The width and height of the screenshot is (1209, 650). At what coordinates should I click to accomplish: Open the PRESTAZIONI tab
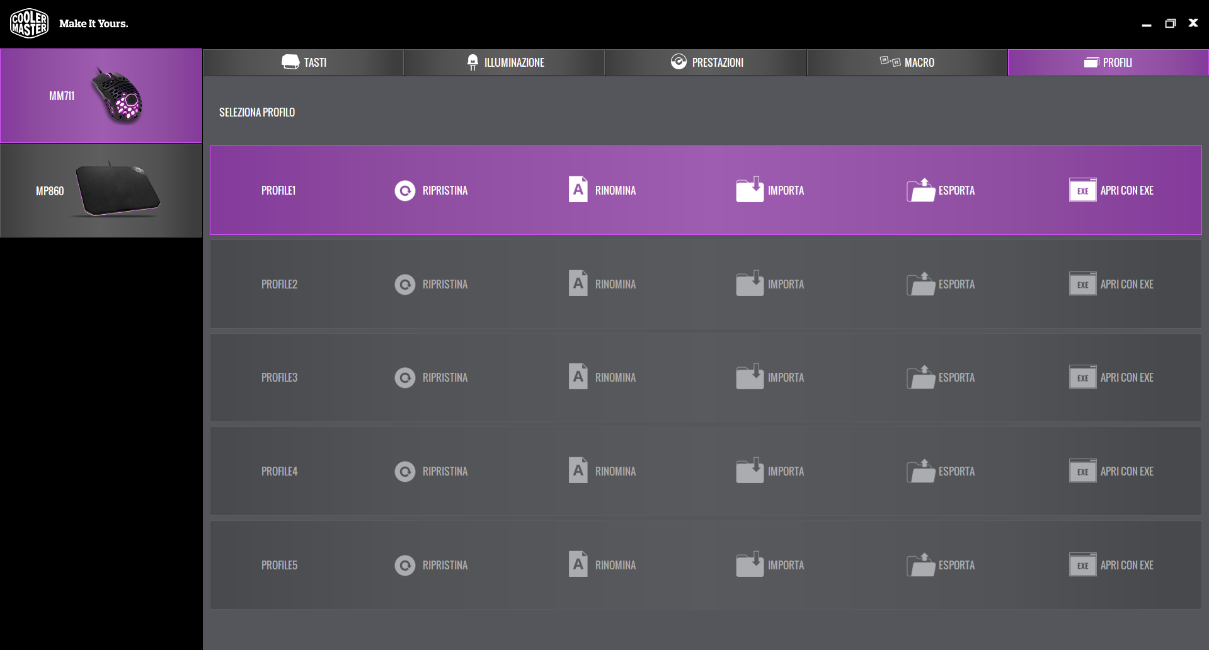click(x=706, y=62)
